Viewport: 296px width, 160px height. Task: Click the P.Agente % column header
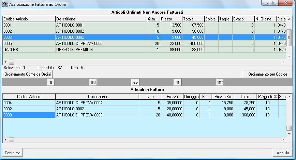click(x=267, y=96)
